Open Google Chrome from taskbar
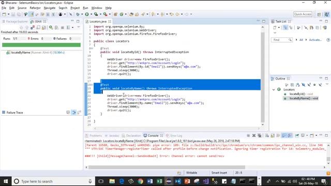 pyautogui.click(x=140, y=181)
